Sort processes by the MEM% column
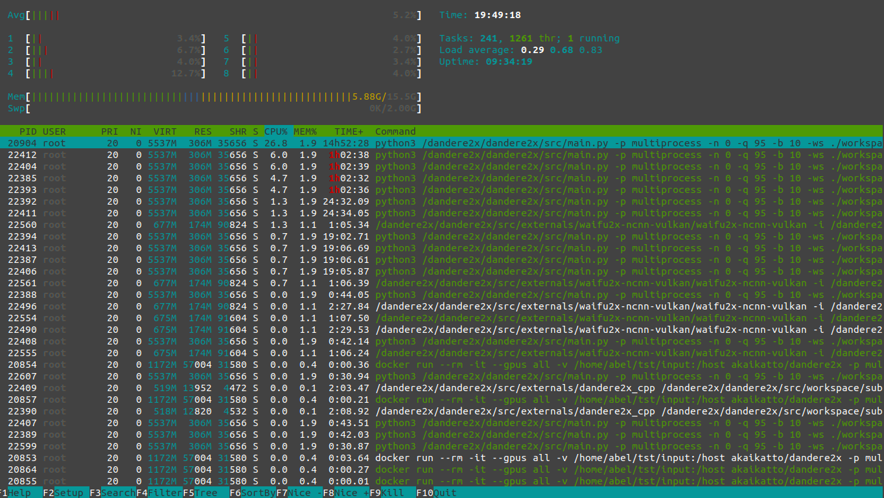This screenshot has height=498, width=884. pyautogui.click(x=304, y=131)
